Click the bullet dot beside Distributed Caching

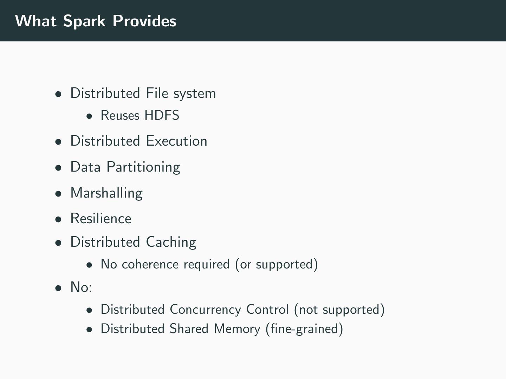pos(59,243)
